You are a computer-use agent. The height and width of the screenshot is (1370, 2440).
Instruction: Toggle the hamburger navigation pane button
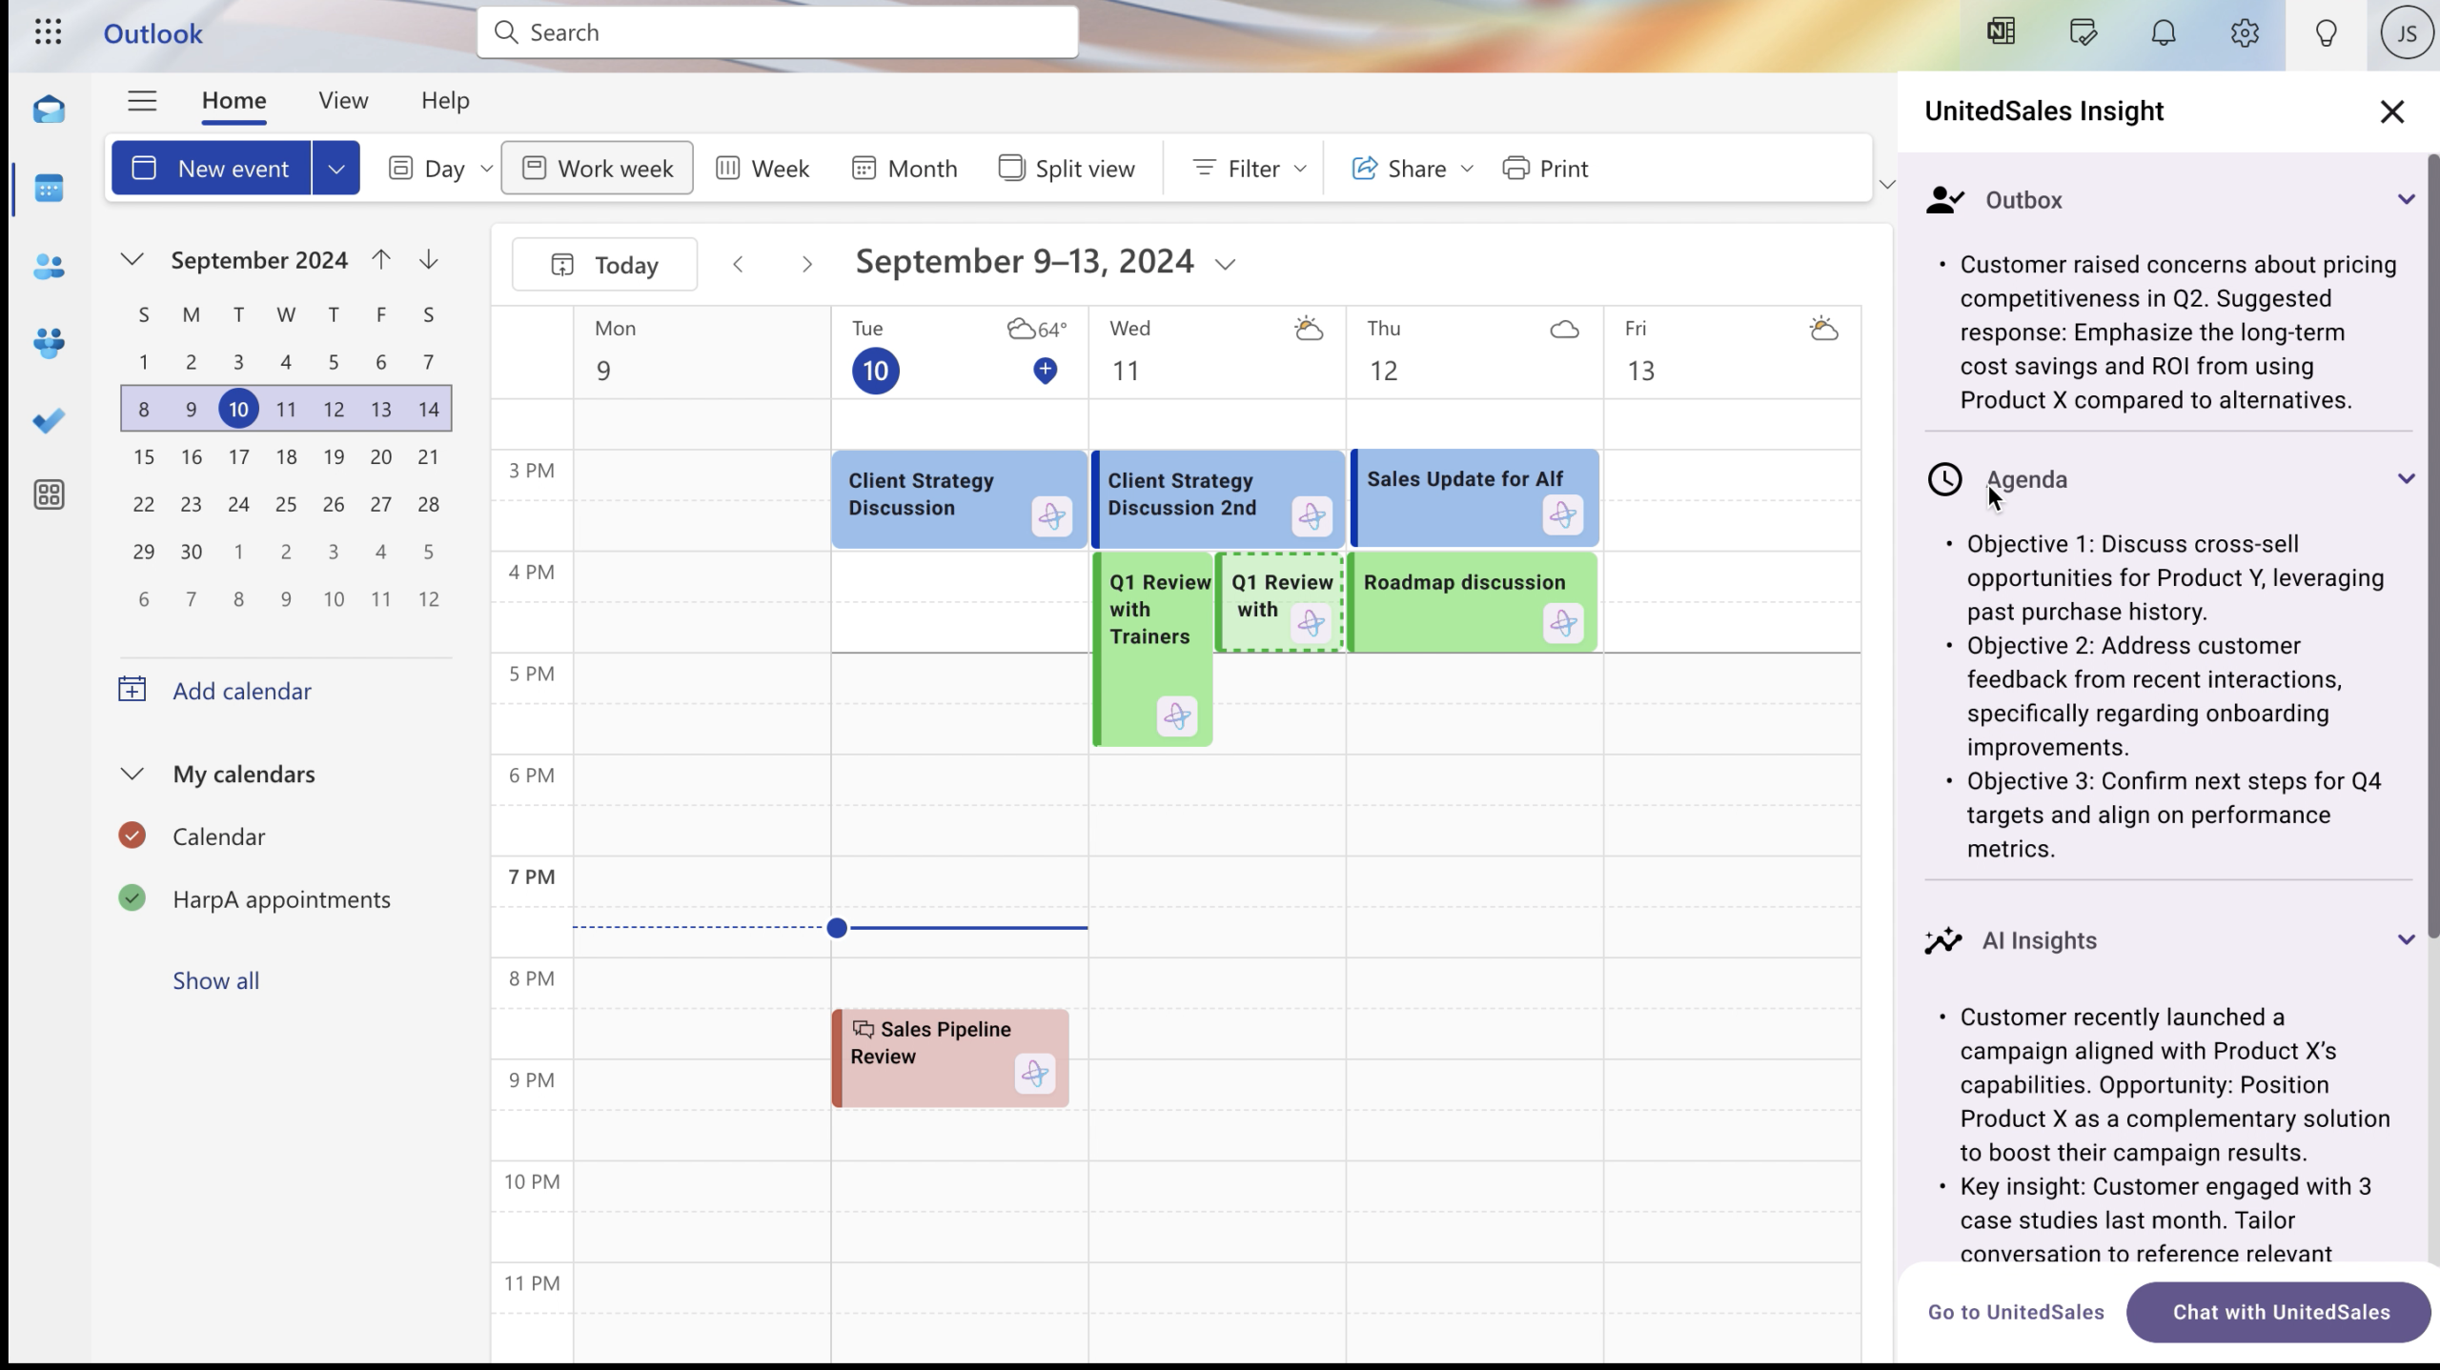tap(142, 100)
